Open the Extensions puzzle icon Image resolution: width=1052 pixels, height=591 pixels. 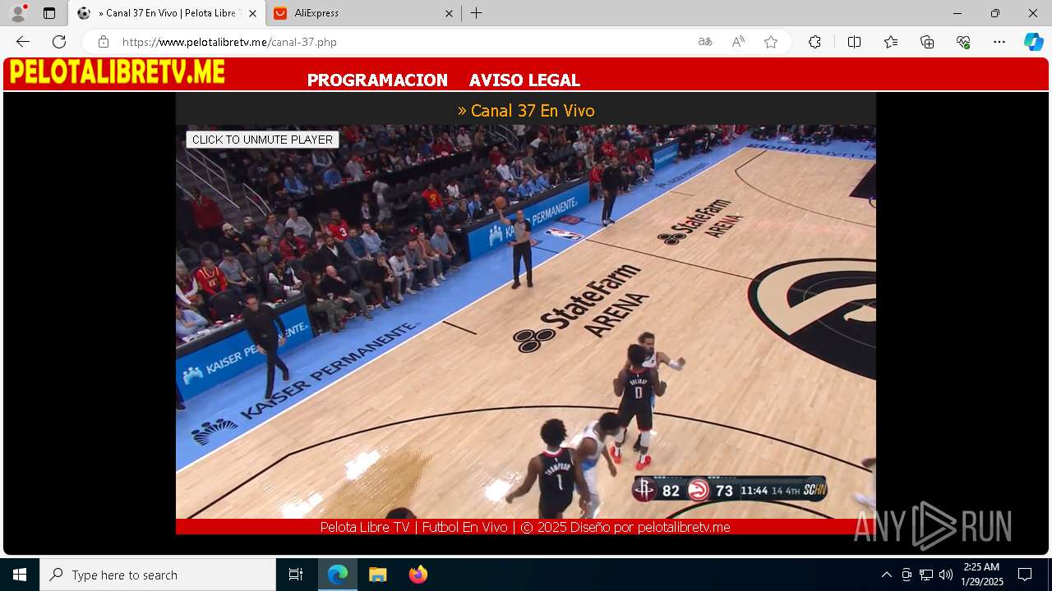[814, 42]
